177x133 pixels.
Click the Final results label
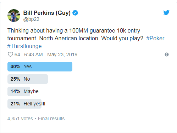tap(51, 118)
